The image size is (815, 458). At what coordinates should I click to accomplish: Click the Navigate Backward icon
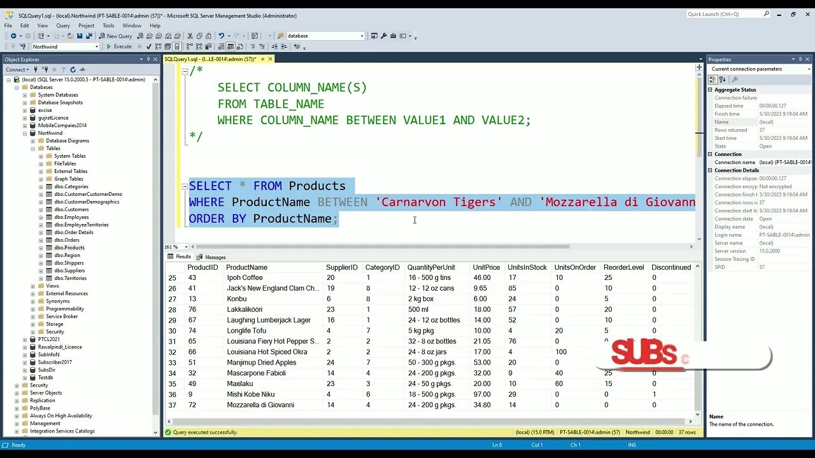pyautogui.click(x=13, y=36)
